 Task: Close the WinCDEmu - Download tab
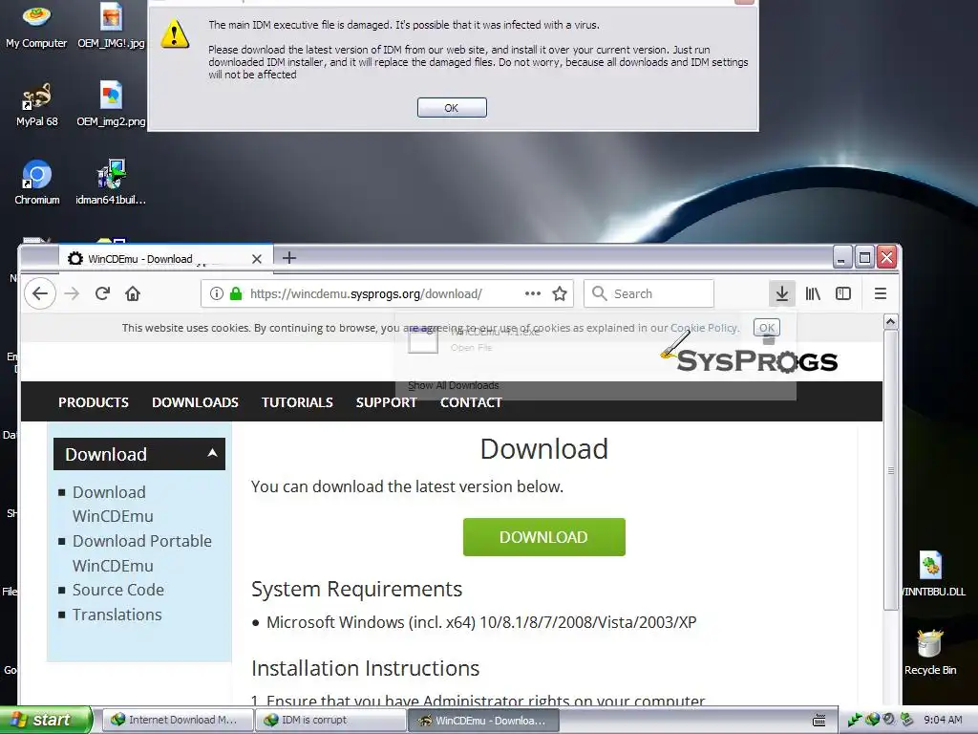pyautogui.click(x=256, y=259)
